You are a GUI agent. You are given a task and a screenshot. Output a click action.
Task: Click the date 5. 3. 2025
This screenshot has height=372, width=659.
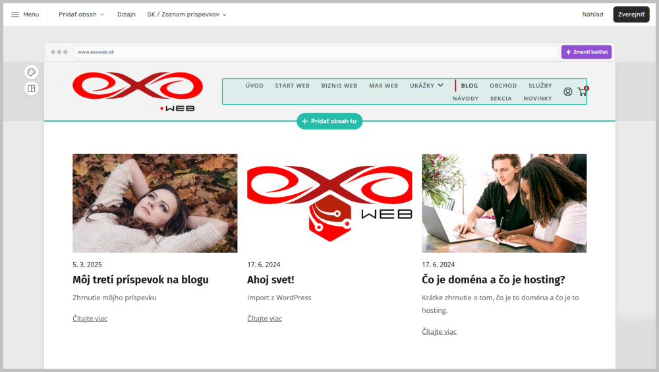click(87, 265)
